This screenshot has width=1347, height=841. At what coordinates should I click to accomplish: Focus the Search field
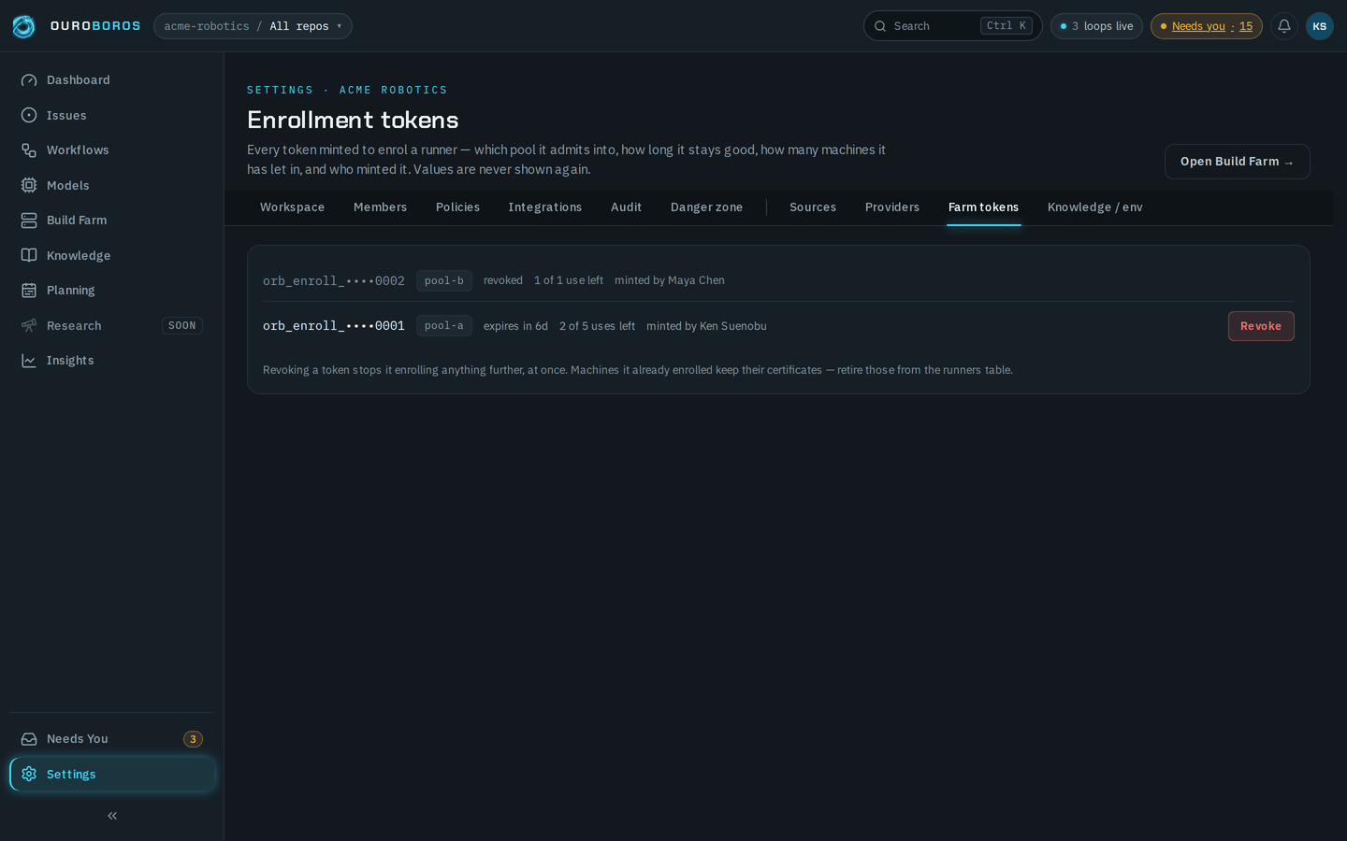[952, 26]
